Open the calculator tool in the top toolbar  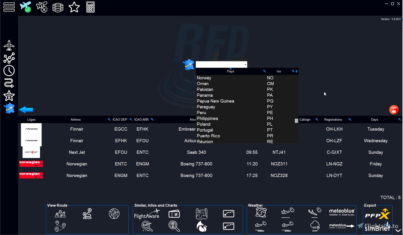pos(90,7)
